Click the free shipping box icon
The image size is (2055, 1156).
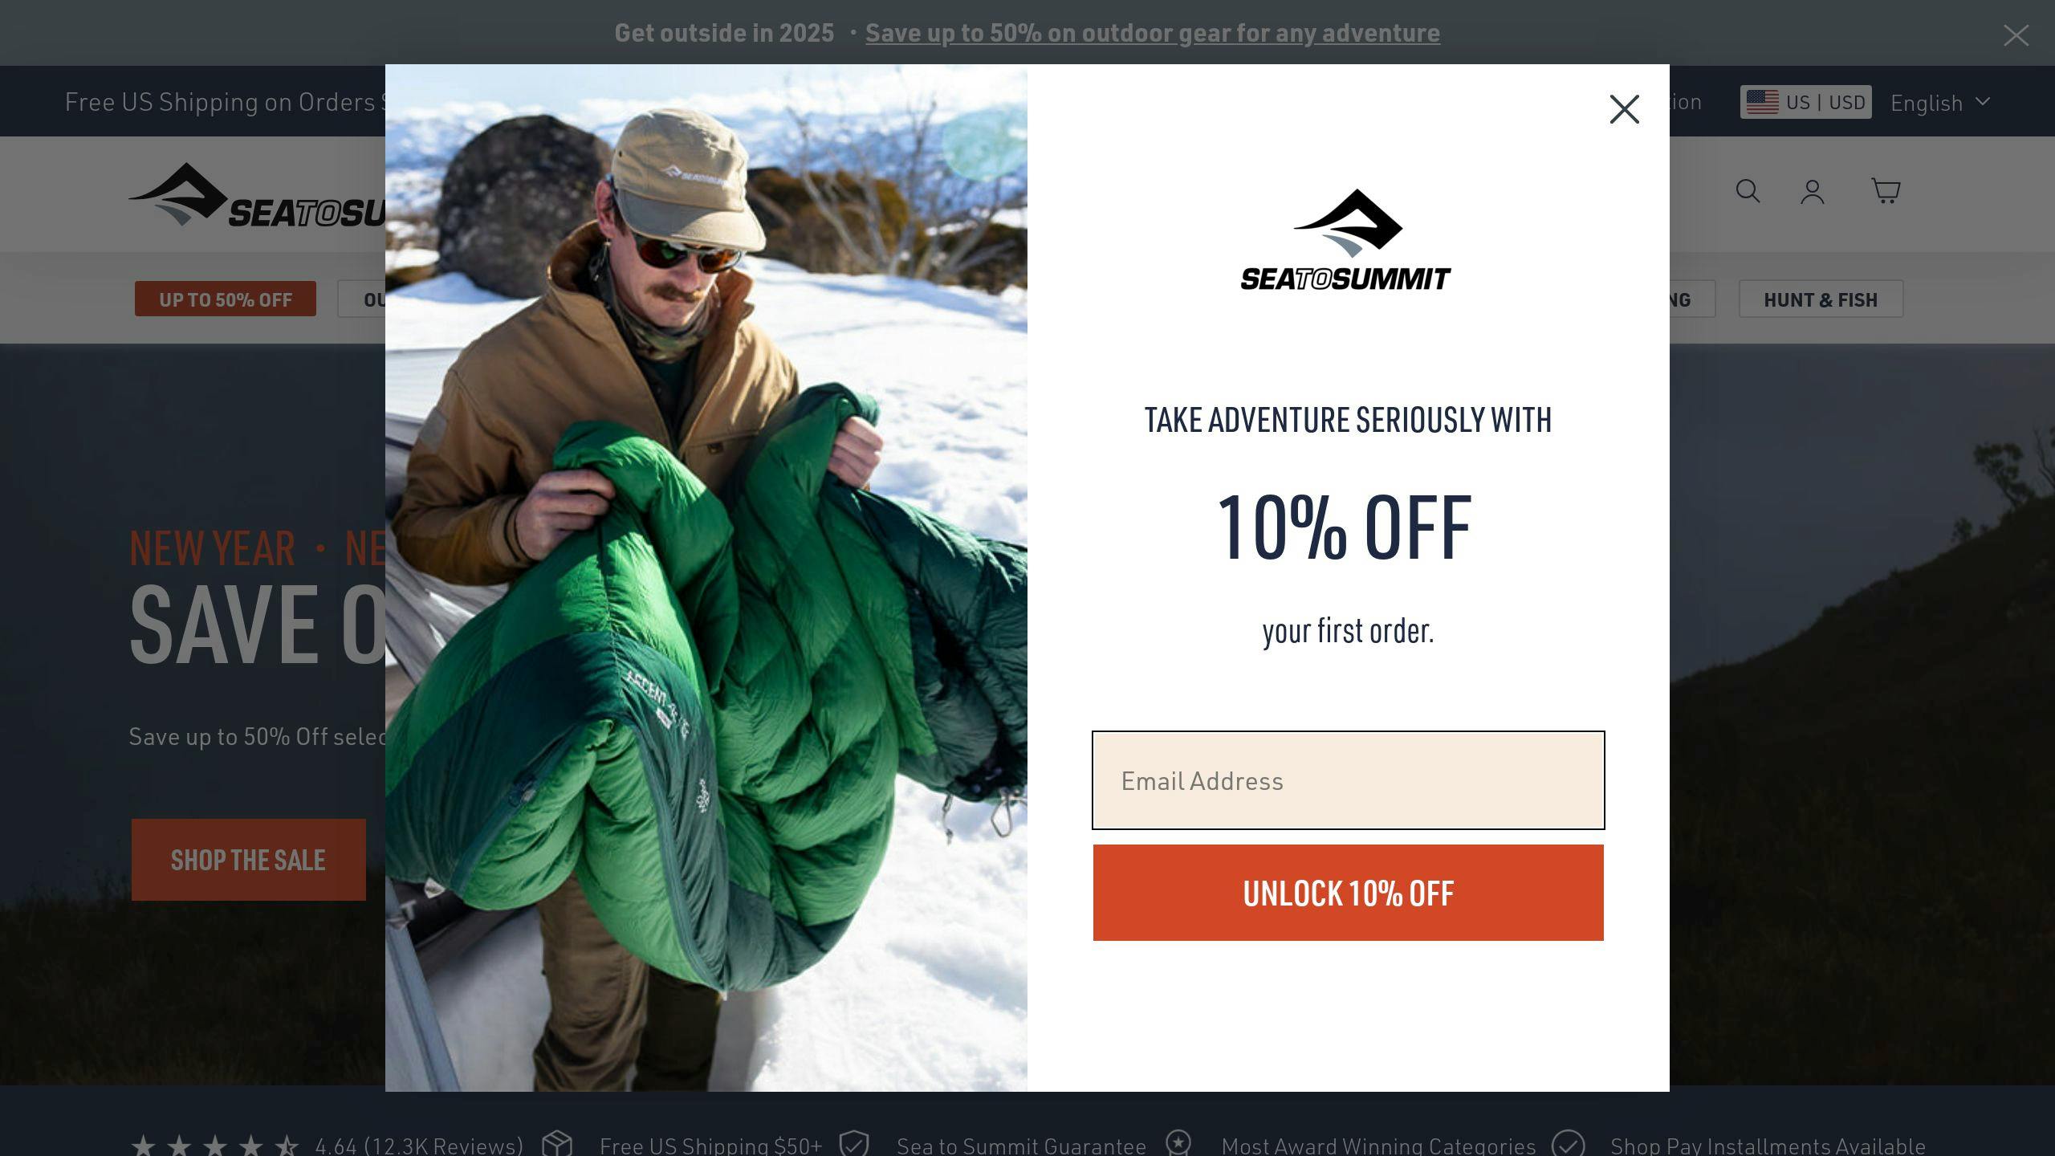click(x=557, y=1143)
